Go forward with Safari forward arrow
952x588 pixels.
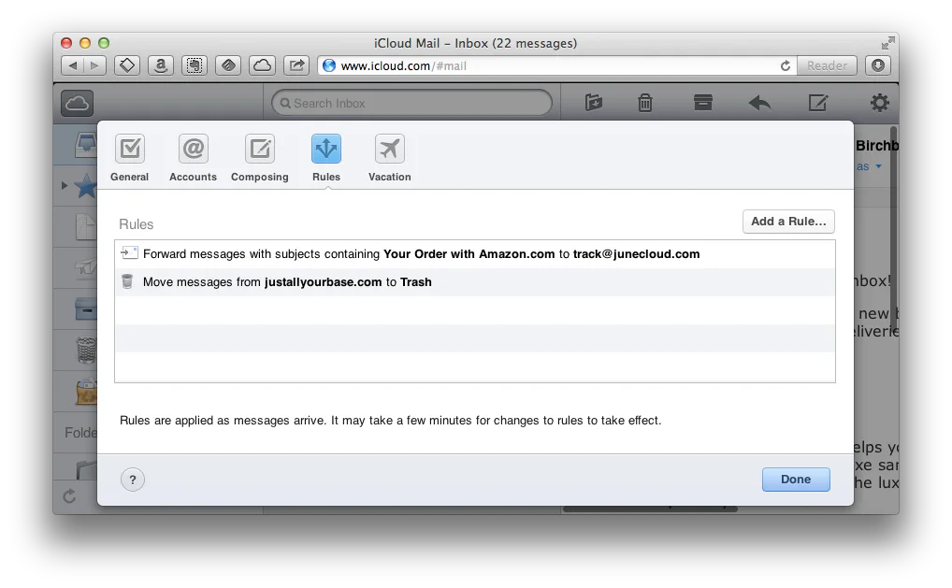click(x=94, y=65)
